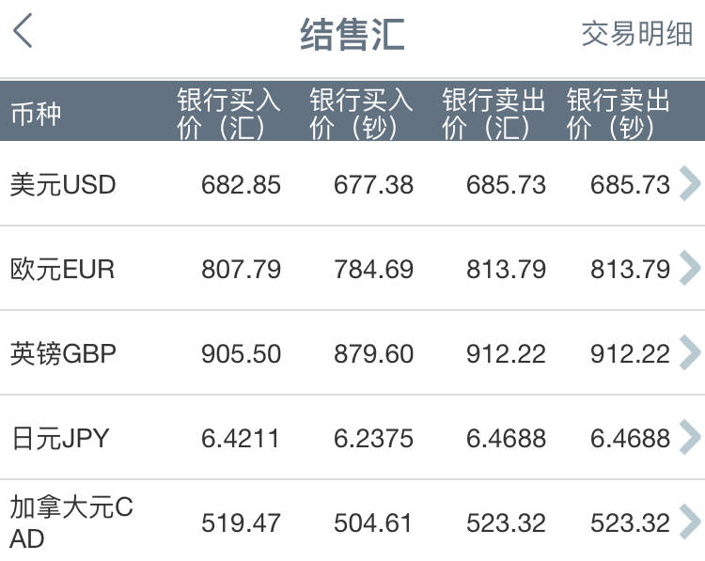
Task: Select the 欧元EUR currency label
Action: tap(62, 270)
